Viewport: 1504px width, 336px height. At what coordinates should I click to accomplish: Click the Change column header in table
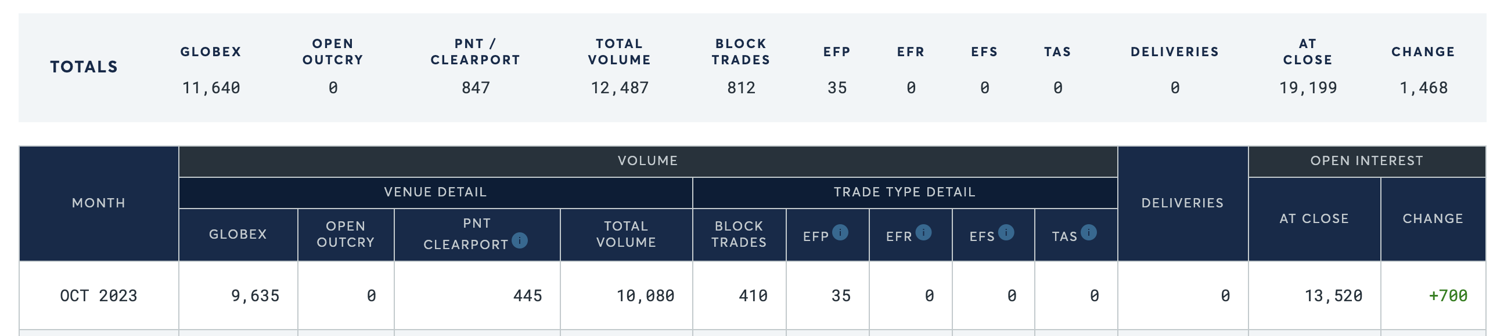pos(1433,218)
